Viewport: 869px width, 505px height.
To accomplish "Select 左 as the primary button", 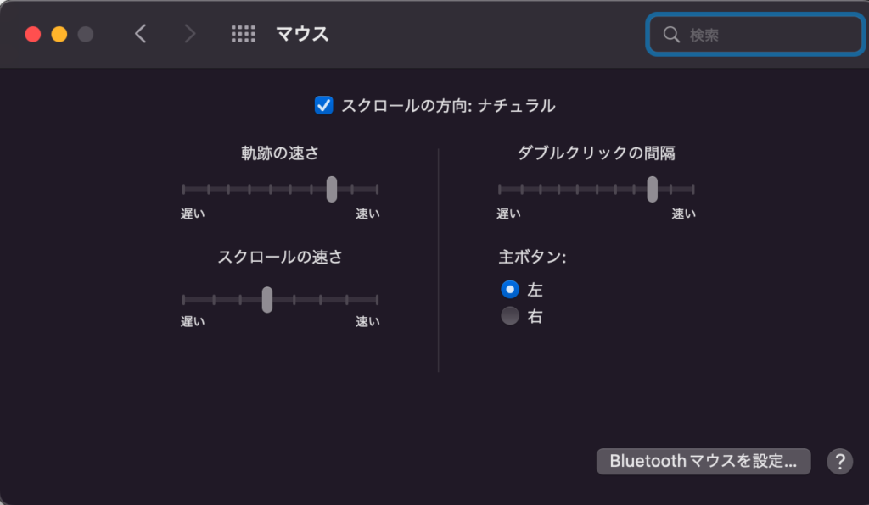I will pyautogui.click(x=510, y=289).
